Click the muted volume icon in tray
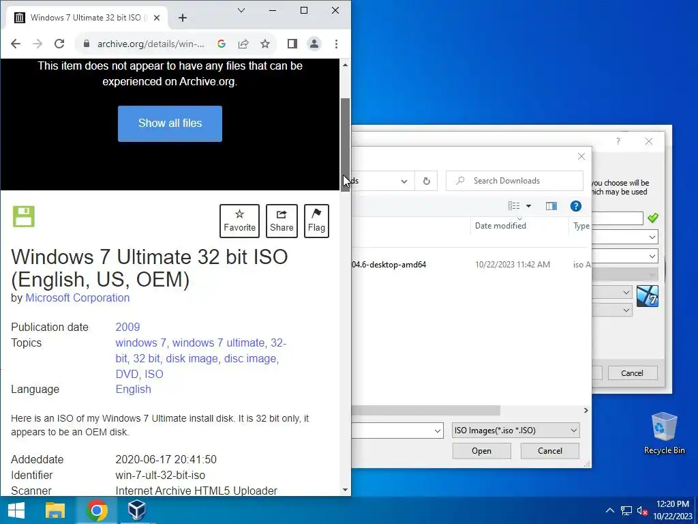Screen dimensions: 698x524 (642, 510)
